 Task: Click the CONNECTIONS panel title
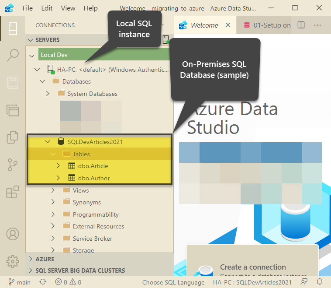[55, 25]
